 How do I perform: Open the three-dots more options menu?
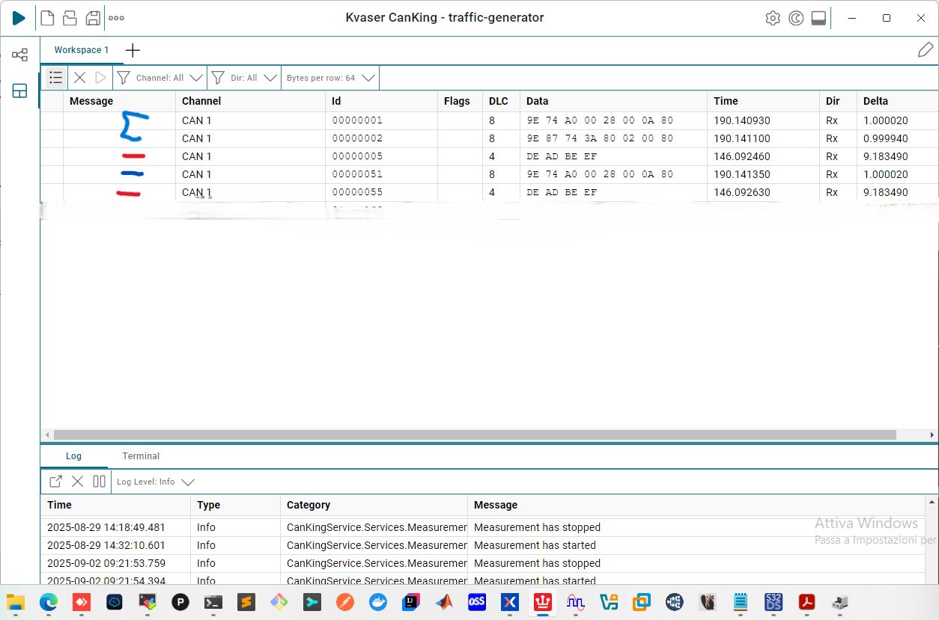(116, 18)
